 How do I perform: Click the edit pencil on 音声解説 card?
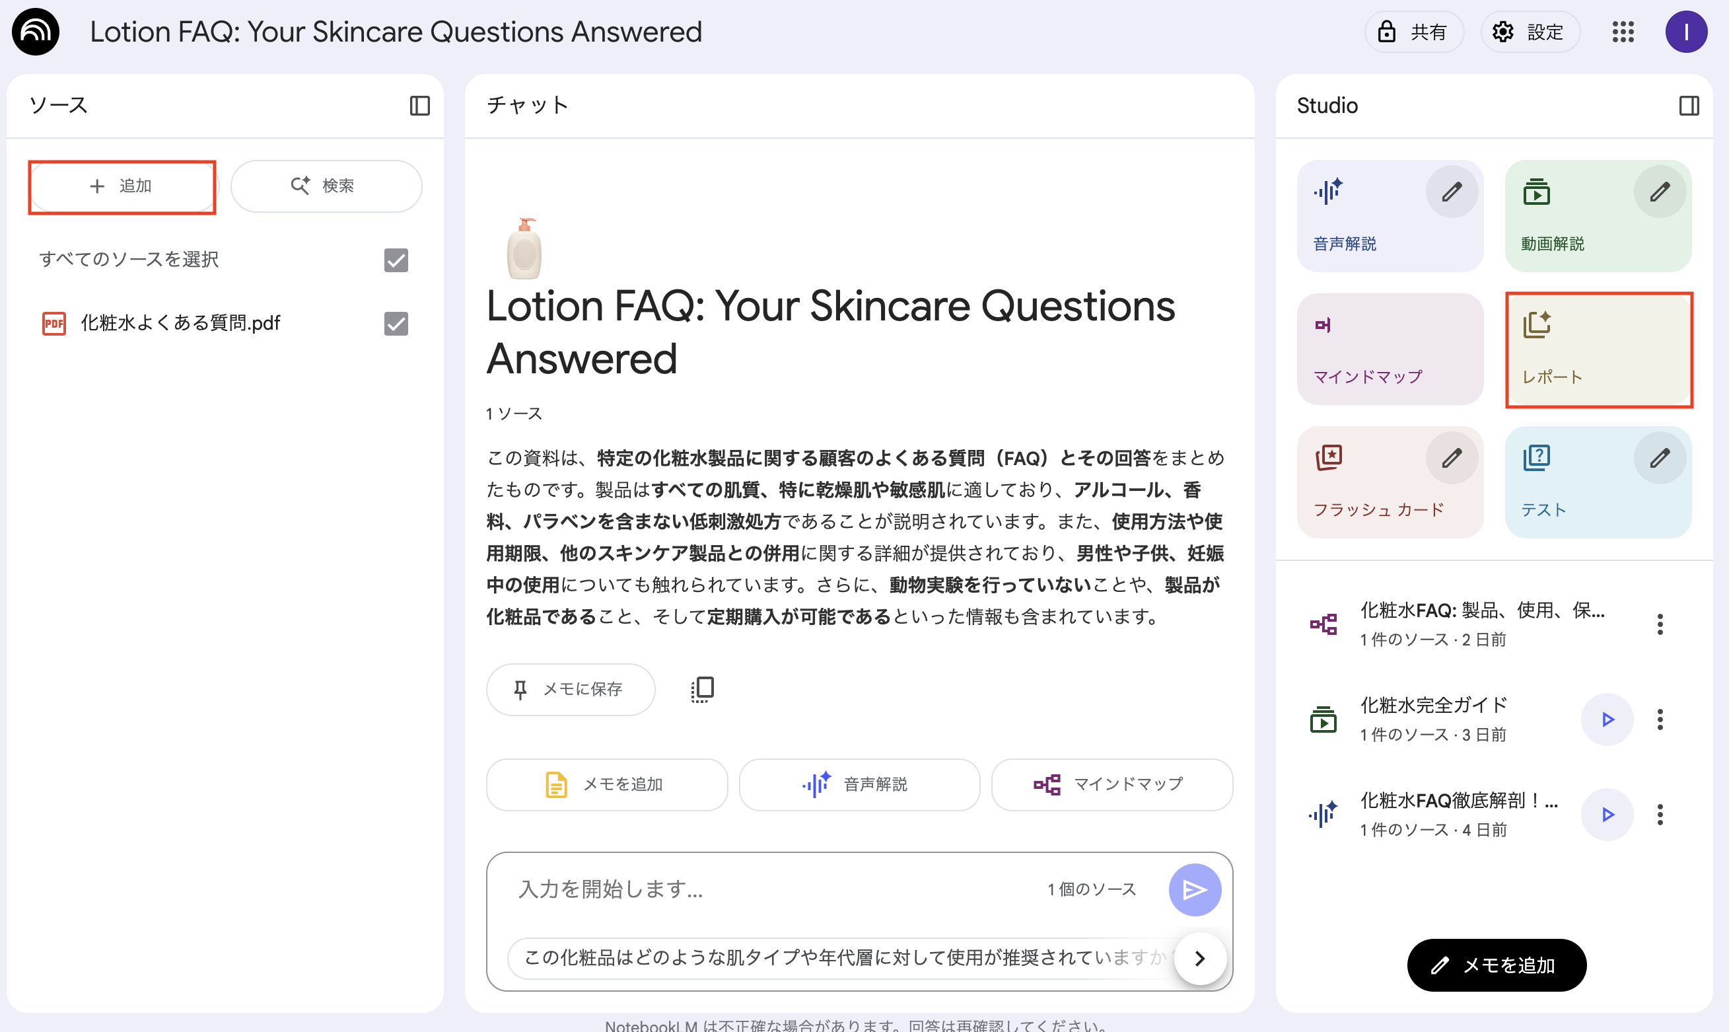coord(1451,192)
